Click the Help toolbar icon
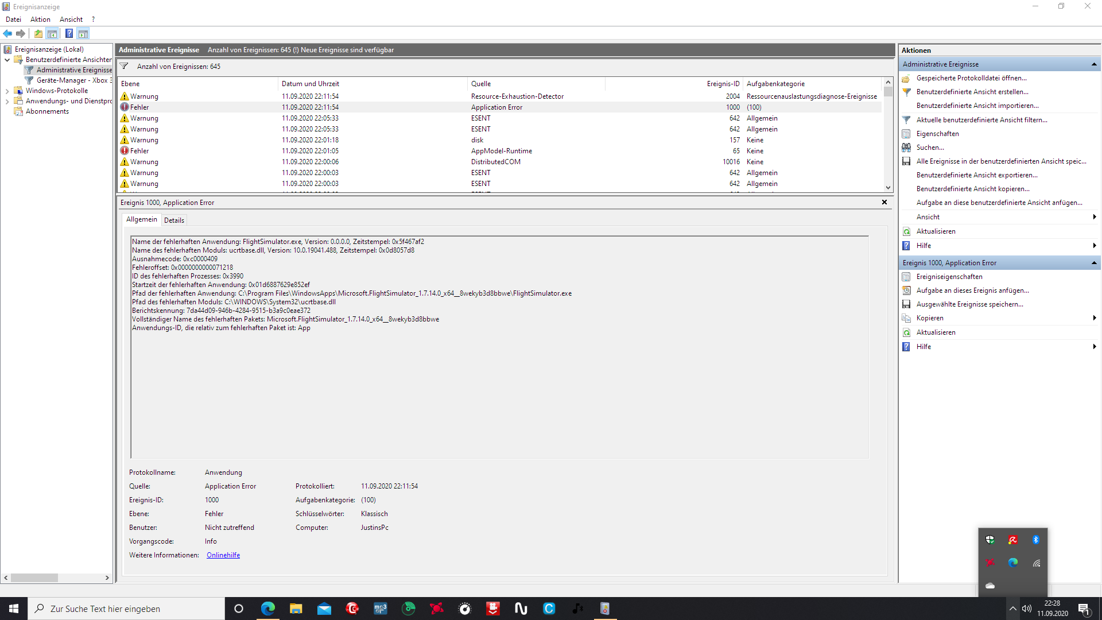This screenshot has height=620, width=1102. tap(69, 33)
